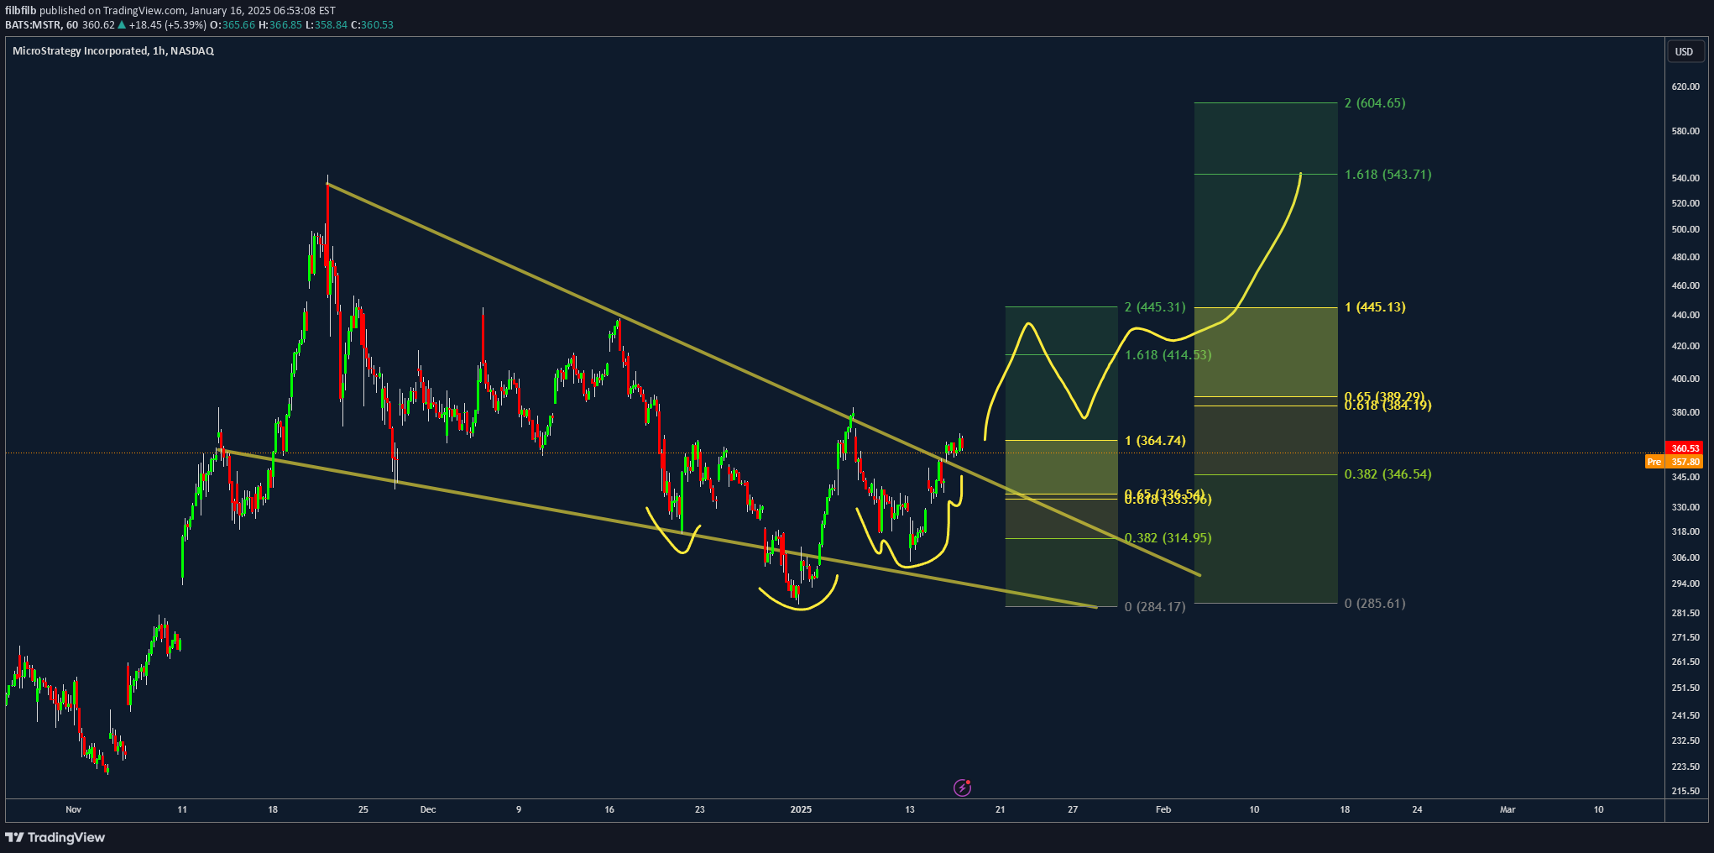Click the 357.80 pre-market price label
This screenshot has height=853, width=1714.
pyautogui.click(x=1685, y=462)
